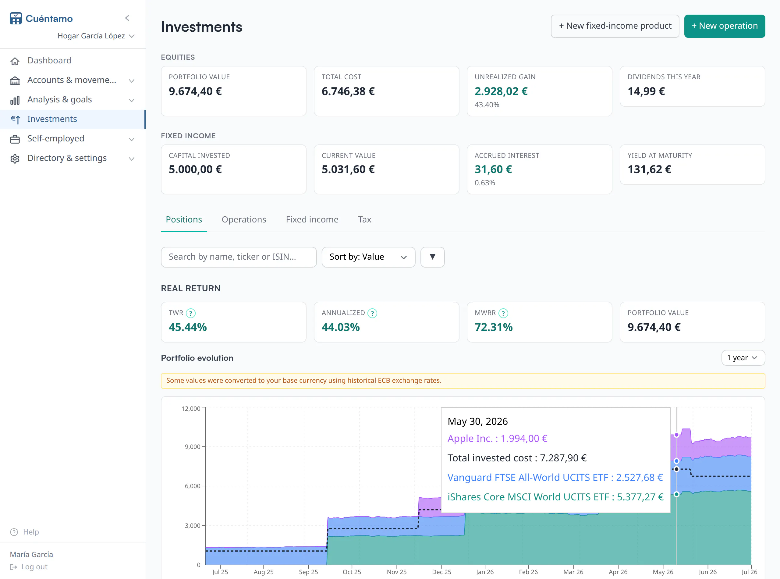This screenshot has height=579, width=780.
Task: Click the New fixed-income product button
Action: coord(615,26)
